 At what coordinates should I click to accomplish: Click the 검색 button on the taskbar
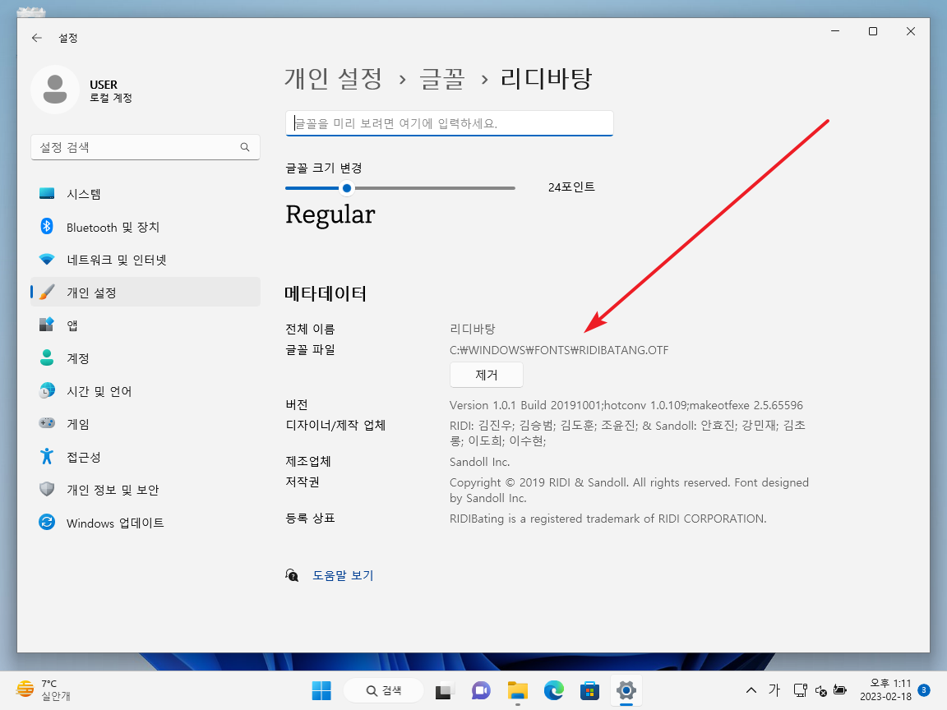384,690
